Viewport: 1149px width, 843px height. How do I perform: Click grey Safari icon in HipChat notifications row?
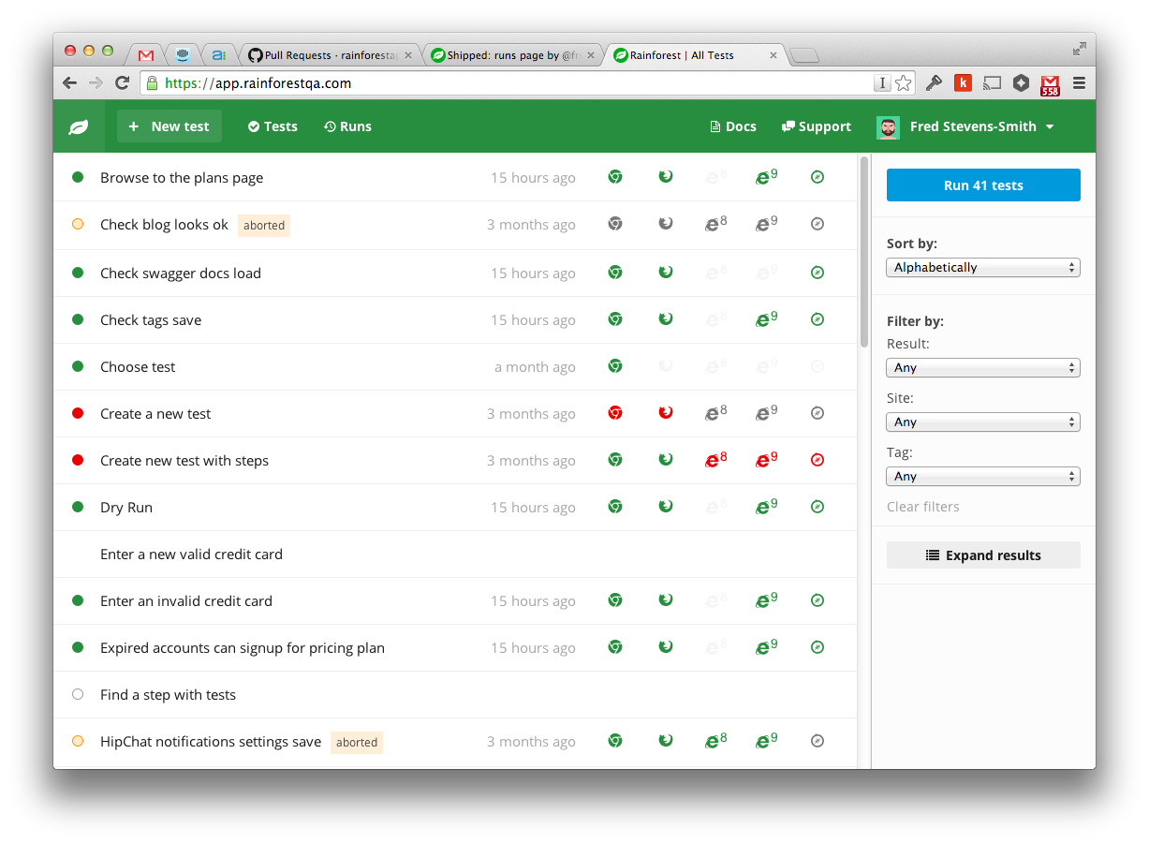(x=818, y=740)
